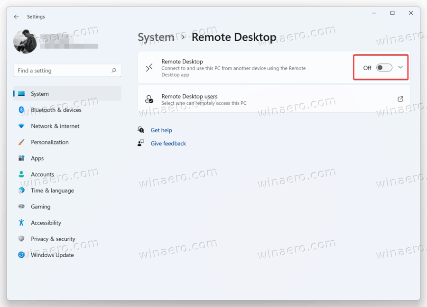This screenshot has height=307, width=427.
Task: Open the Apps section
Action: click(67, 158)
